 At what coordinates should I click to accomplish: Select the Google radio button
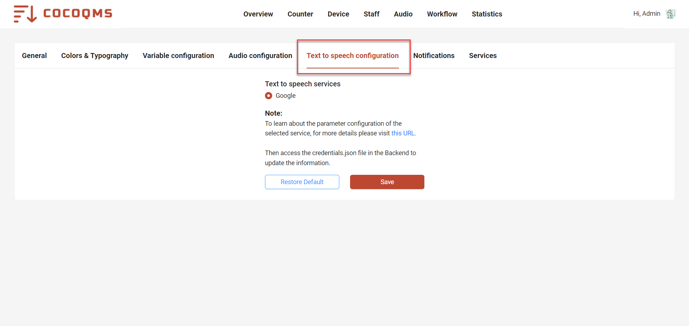tap(269, 96)
